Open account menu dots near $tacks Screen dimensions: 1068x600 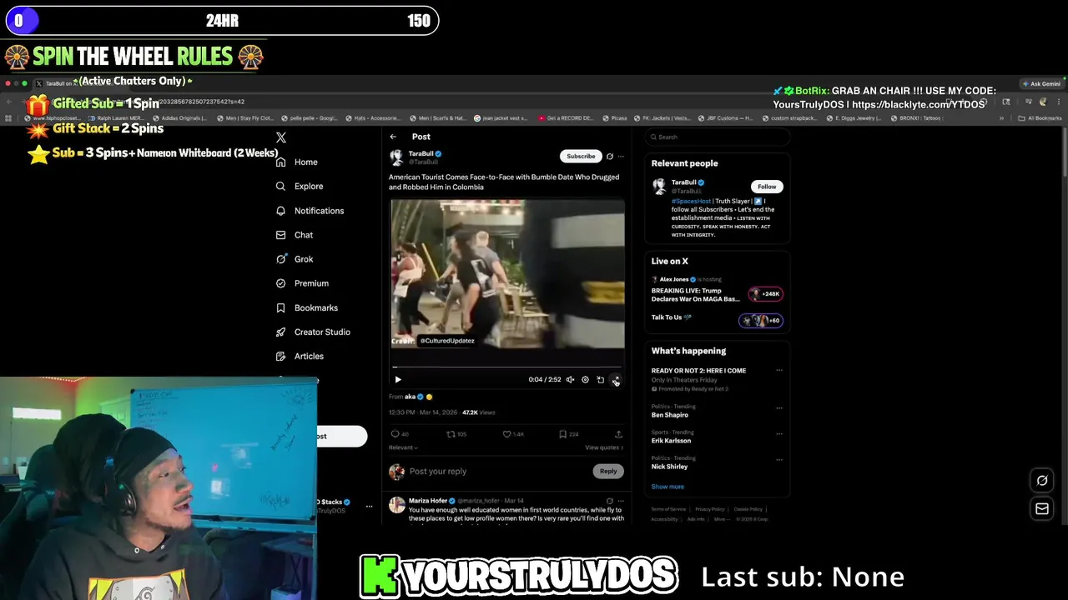point(369,506)
